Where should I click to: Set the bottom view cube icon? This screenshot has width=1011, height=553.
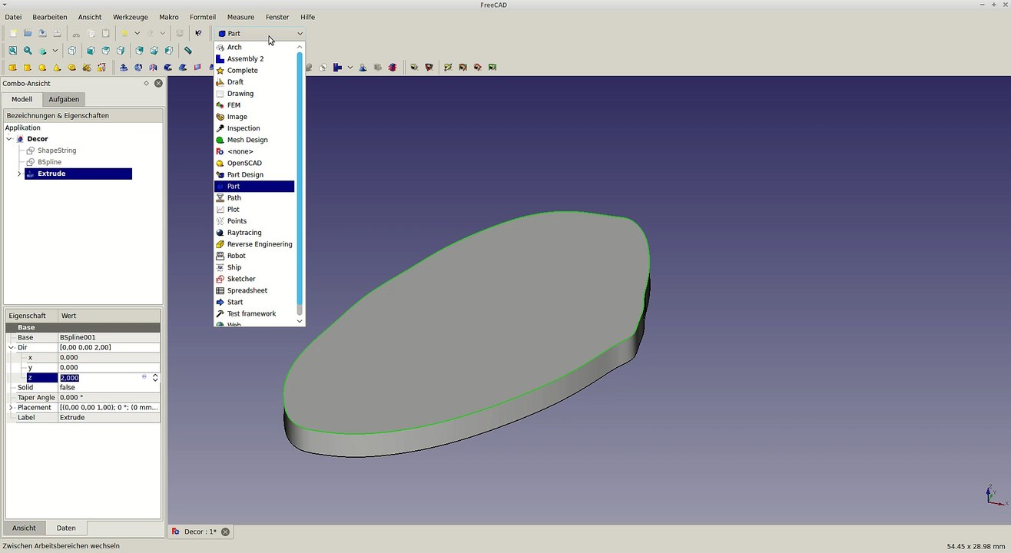tap(154, 51)
